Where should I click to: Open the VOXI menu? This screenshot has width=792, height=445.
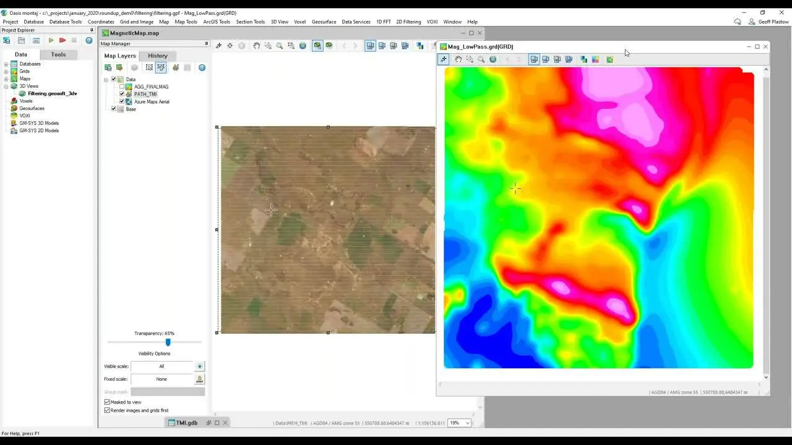pos(433,22)
